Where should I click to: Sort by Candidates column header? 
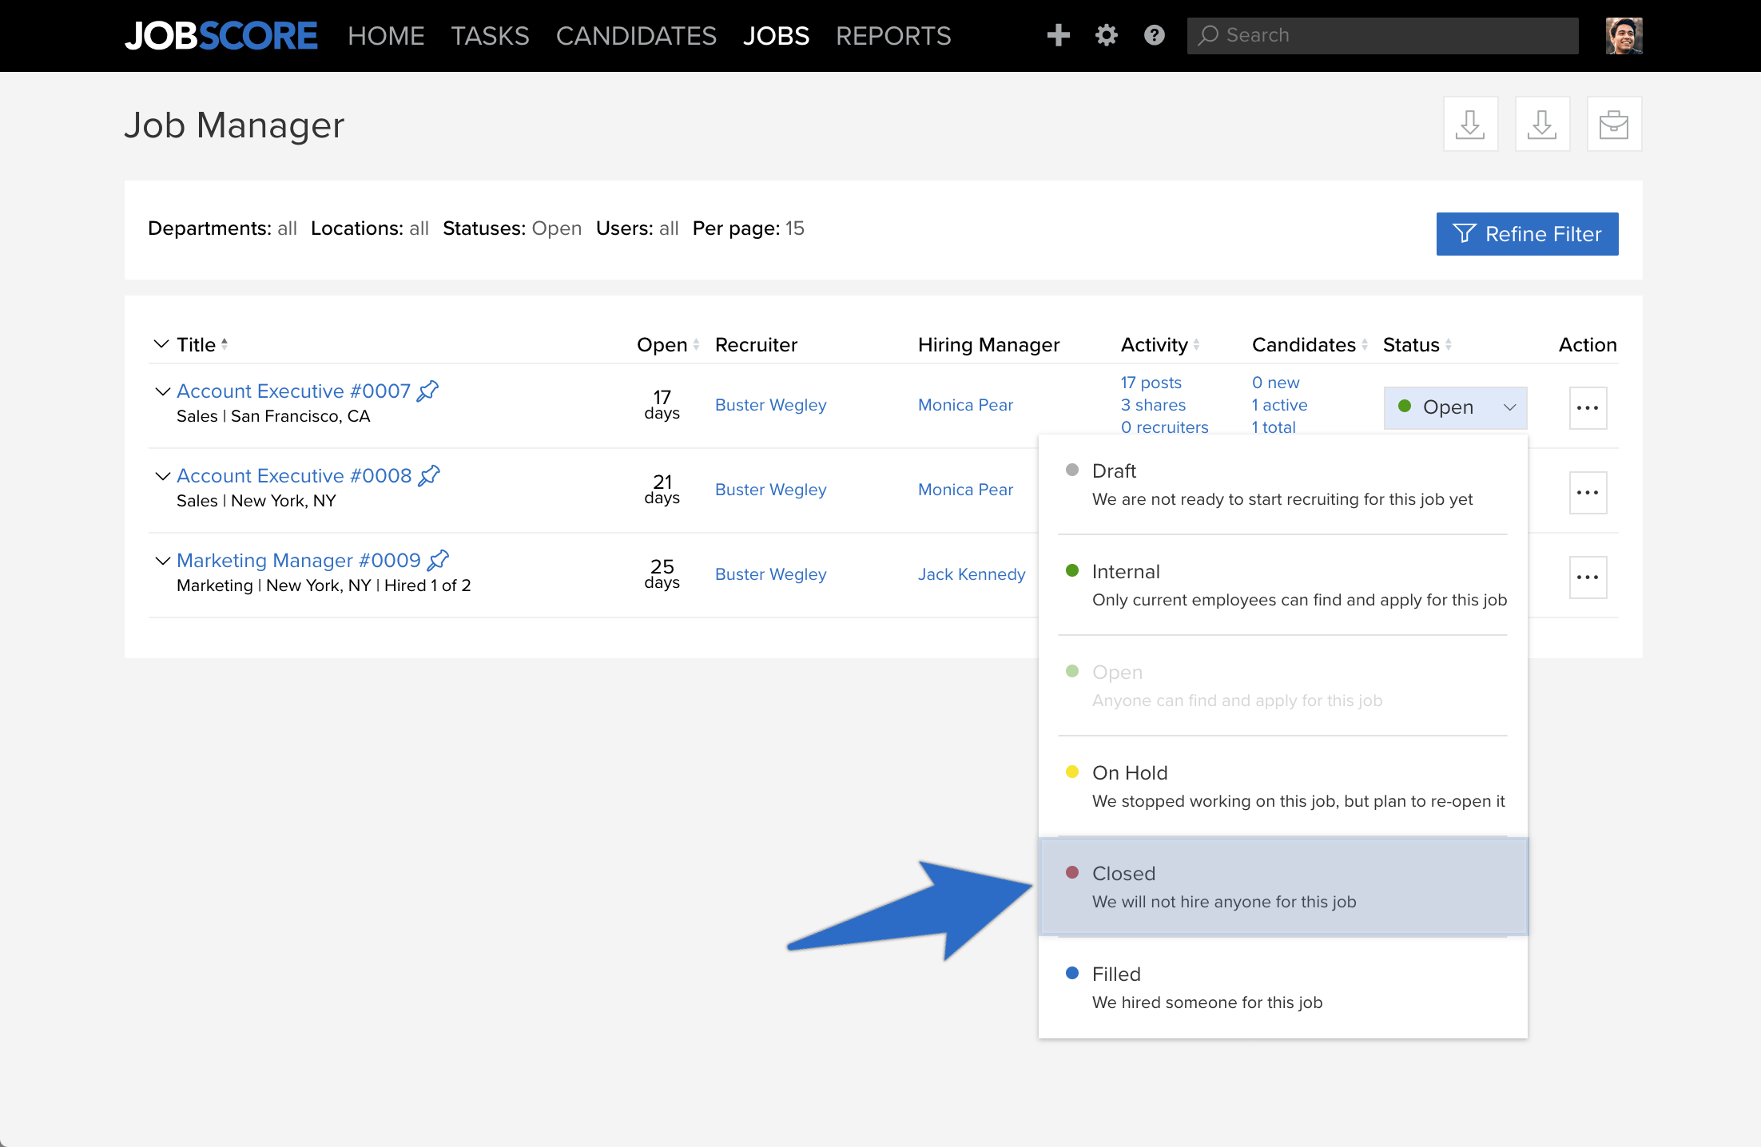pyautogui.click(x=1310, y=345)
